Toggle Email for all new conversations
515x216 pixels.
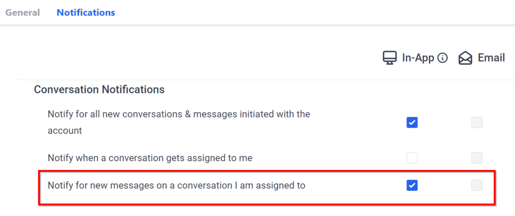tap(477, 122)
